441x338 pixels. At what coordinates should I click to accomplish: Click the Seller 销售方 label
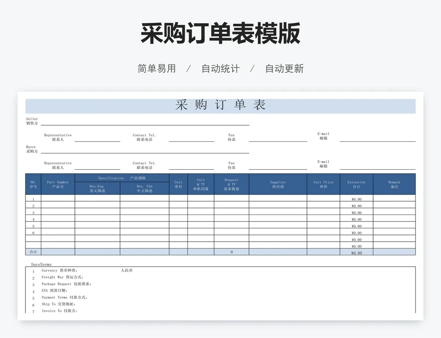[x=32, y=121]
